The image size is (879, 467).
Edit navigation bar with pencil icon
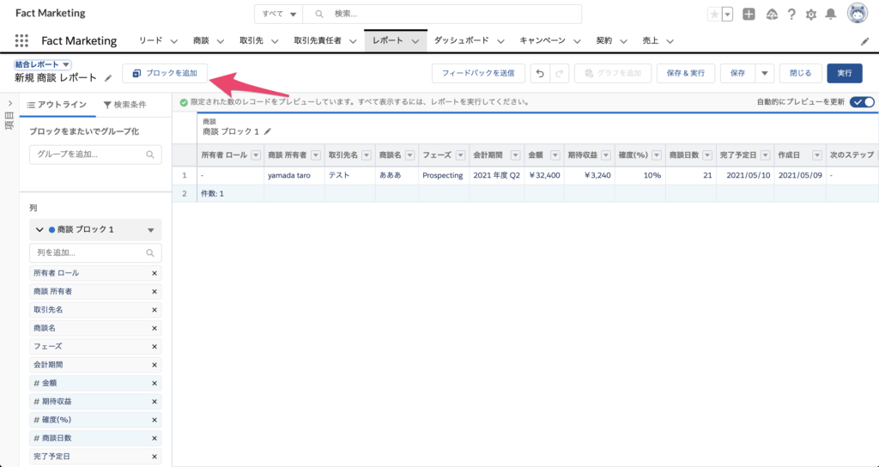[x=865, y=41]
